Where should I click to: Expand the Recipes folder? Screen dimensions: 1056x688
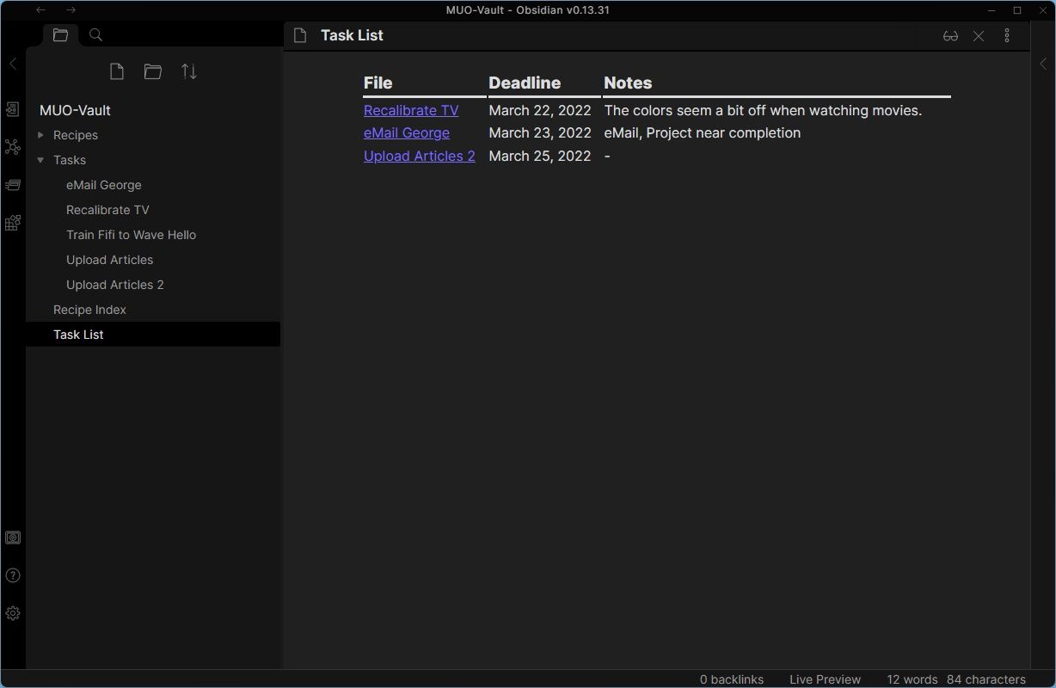(x=40, y=135)
